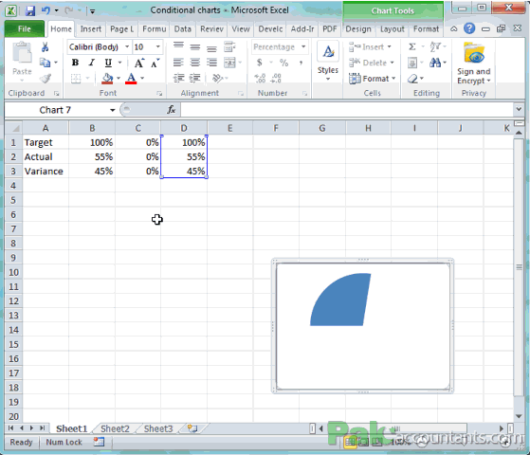Expand the Name Box dropdown arrow
Image resolution: width=530 pixels, height=455 pixels.
coord(112,110)
